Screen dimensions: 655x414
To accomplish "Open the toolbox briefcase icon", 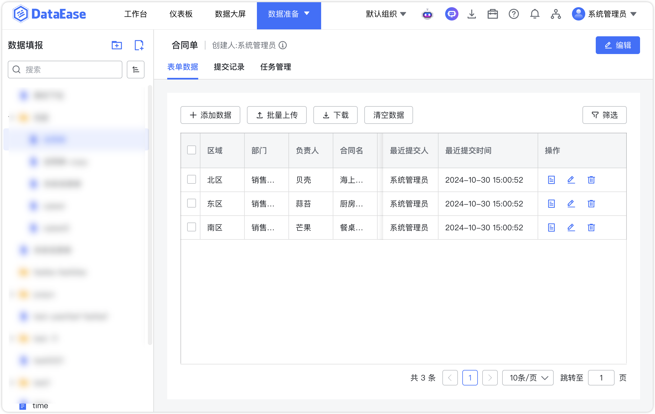I will coord(493,14).
